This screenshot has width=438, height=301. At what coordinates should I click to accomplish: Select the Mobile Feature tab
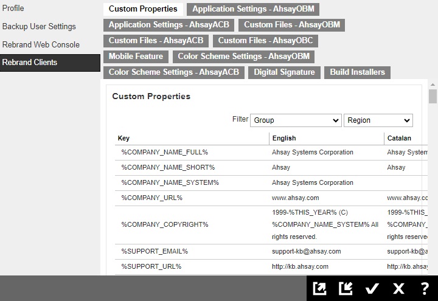pyautogui.click(x=136, y=57)
